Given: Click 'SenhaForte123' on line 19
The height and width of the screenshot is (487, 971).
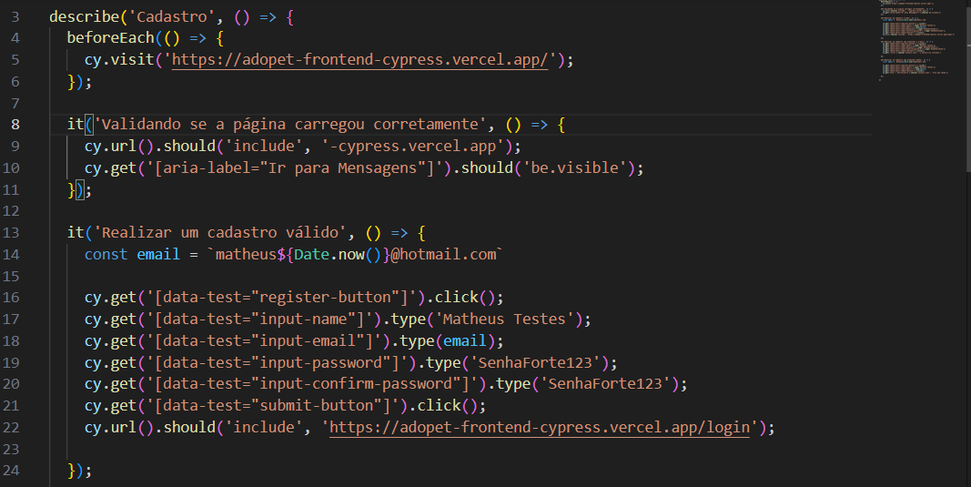Looking at the screenshot, I should click(x=535, y=362).
